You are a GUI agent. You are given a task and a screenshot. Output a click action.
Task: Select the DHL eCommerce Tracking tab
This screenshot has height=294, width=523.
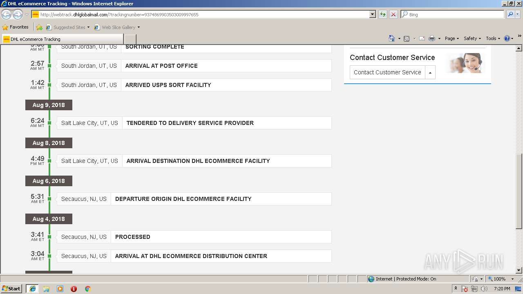[62, 39]
